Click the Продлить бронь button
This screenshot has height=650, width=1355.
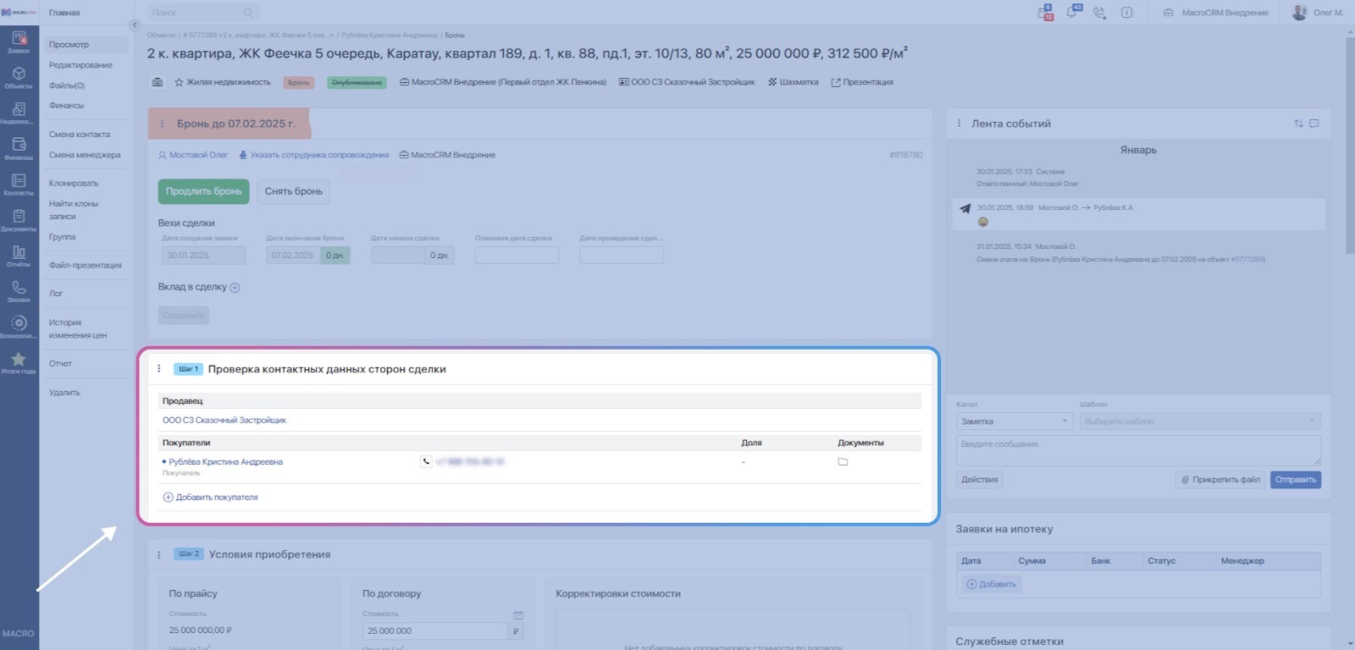(203, 191)
